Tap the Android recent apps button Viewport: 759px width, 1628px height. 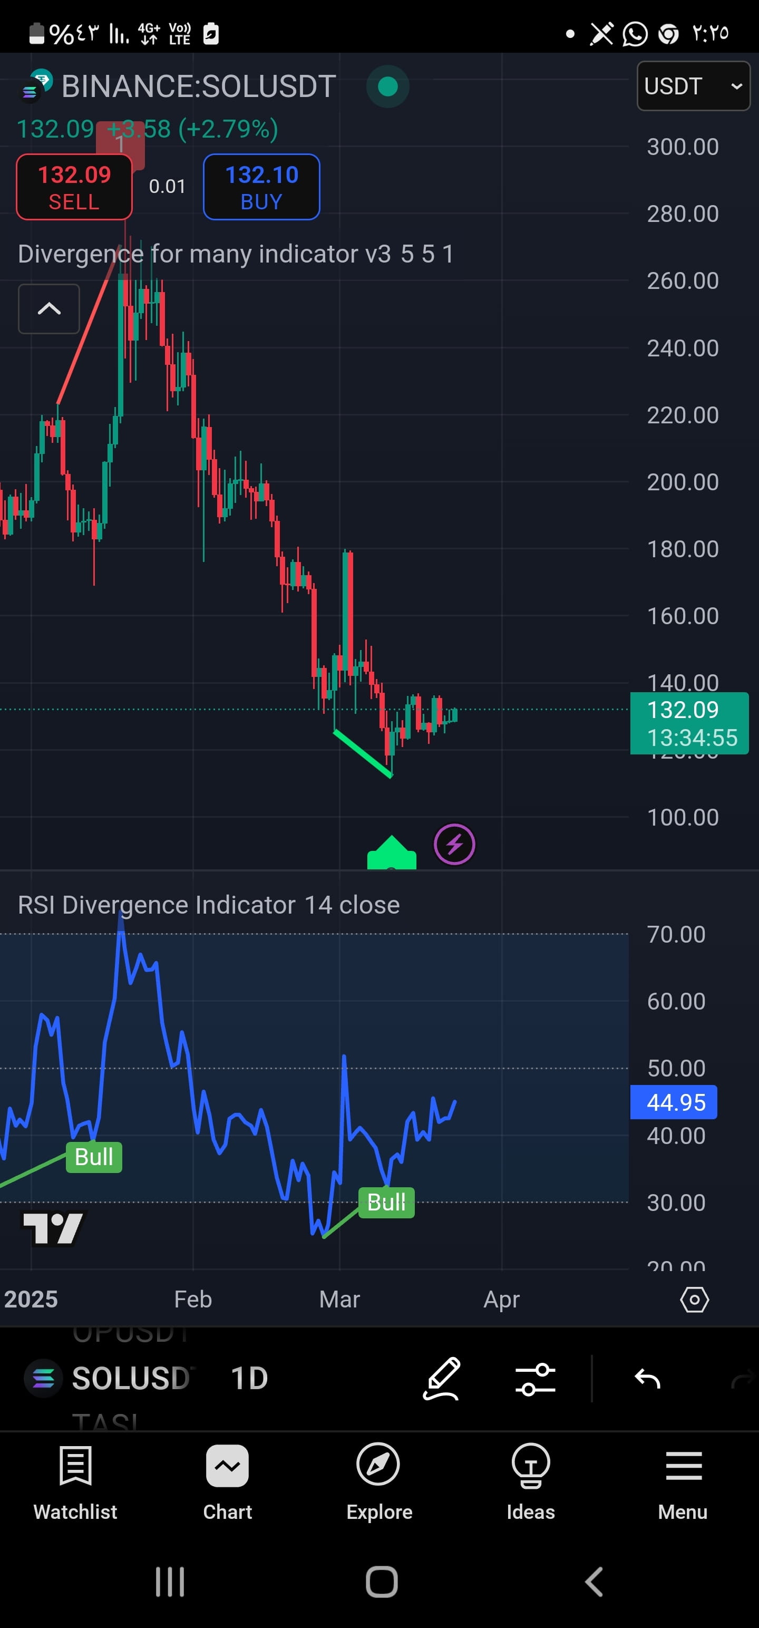coord(170,1582)
